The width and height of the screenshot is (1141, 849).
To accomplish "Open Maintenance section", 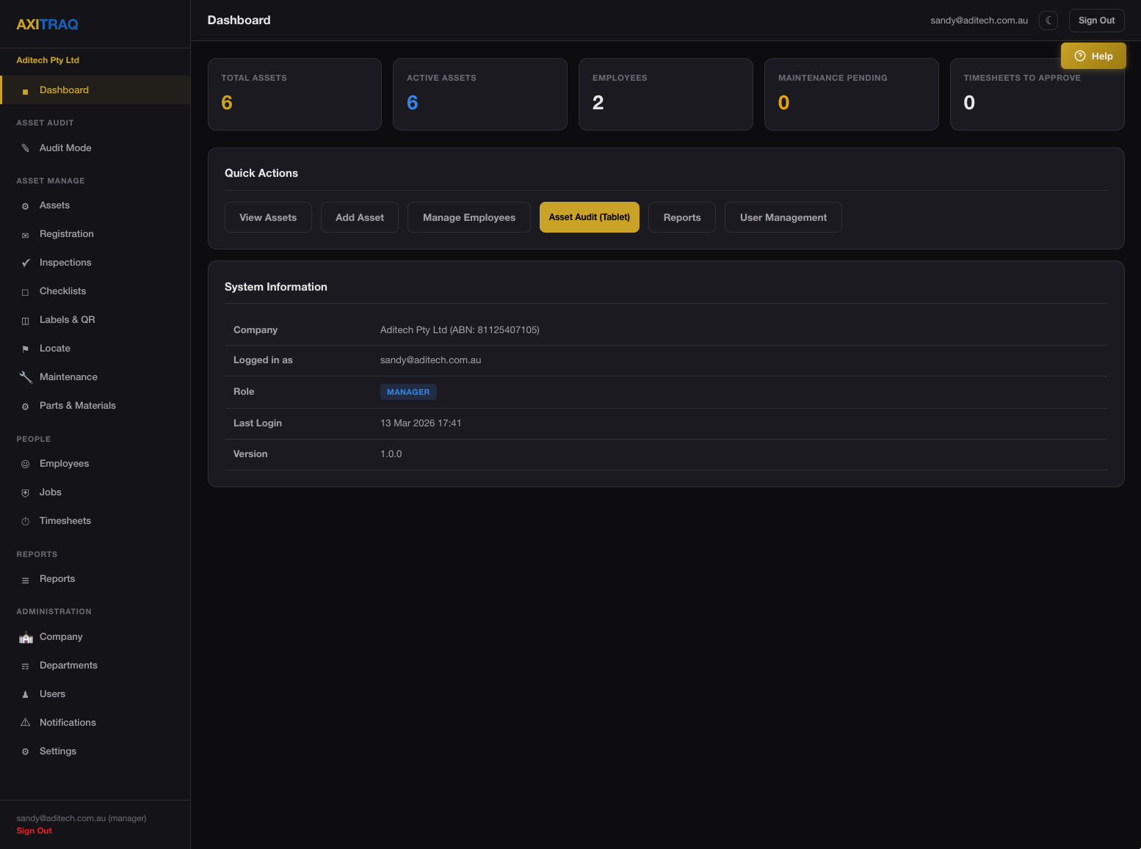I will click(x=95, y=377).
